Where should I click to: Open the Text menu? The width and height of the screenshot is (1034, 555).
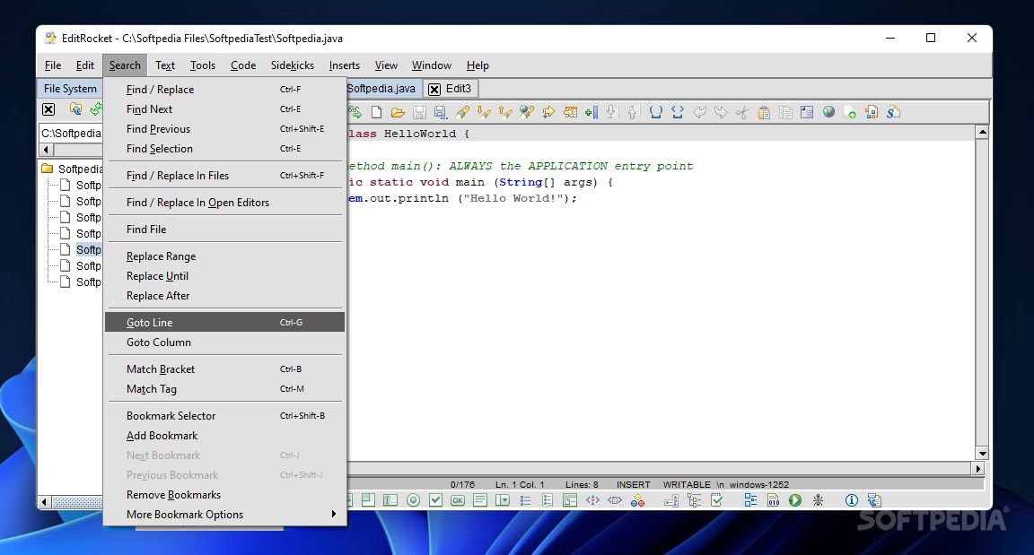[x=165, y=65]
